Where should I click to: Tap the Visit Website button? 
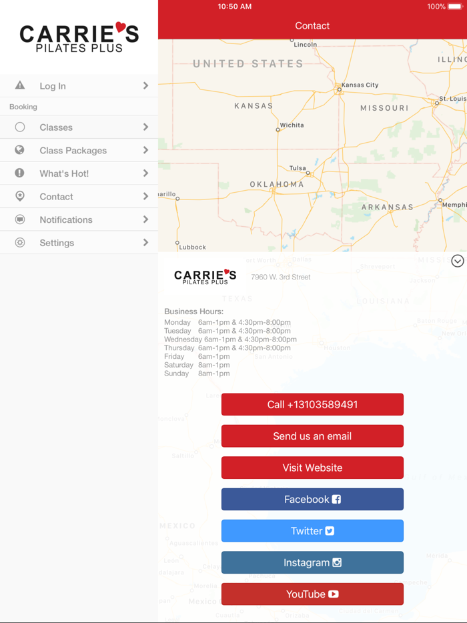[x=312, y=468]
